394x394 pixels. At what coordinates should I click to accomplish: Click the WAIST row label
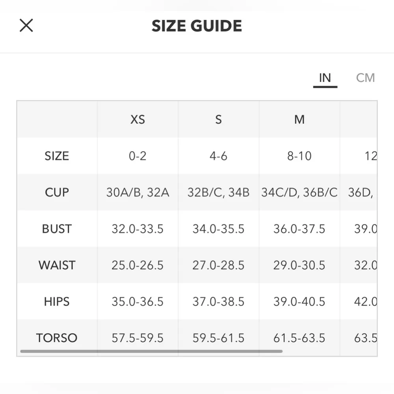click(57, 265)
